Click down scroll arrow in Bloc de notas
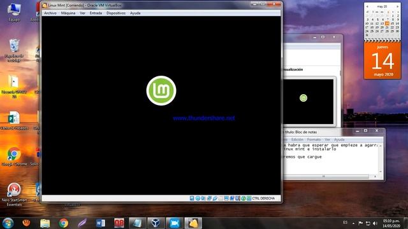This screenshot has width=408, height=229. (381, 172)
